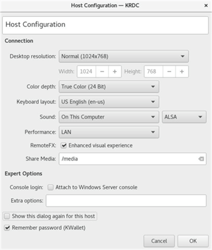Screen dimensions: 212x250
Task: Open the Keyboard layout dropdown
Action: 109,102
